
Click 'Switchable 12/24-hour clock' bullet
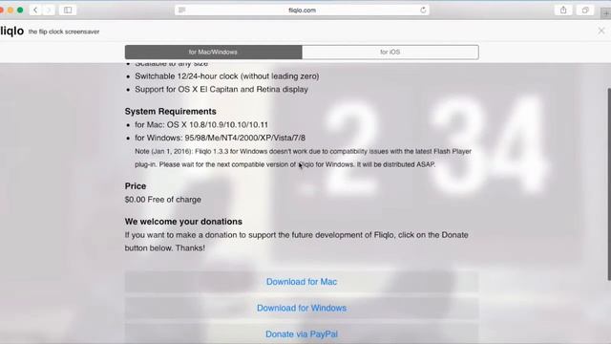[227, 76]
